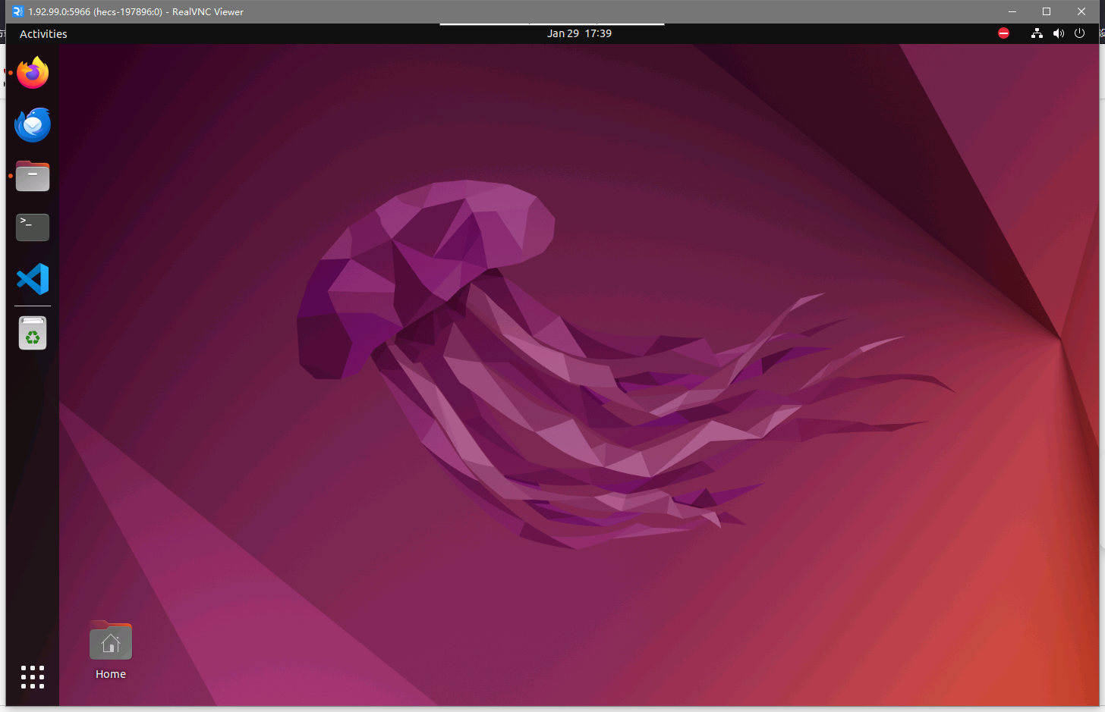Open the Activities overview

pyautogui.click(x=43, y=34)
